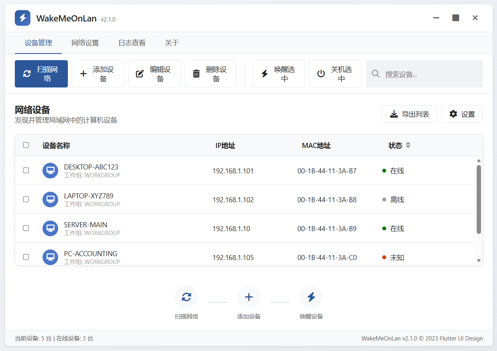Click the plus icon on 添加设备 button
Screen dimensions: 497x351
click(83, 74)
